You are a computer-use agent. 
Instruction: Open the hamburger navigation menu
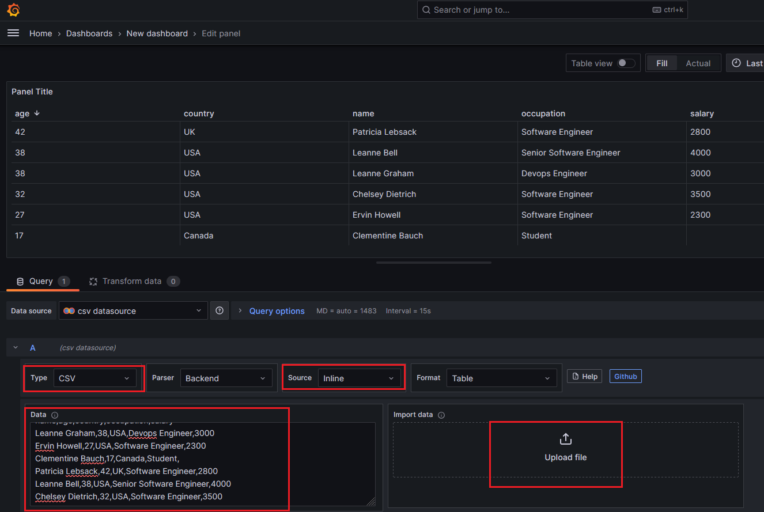(x=13, y=33)
